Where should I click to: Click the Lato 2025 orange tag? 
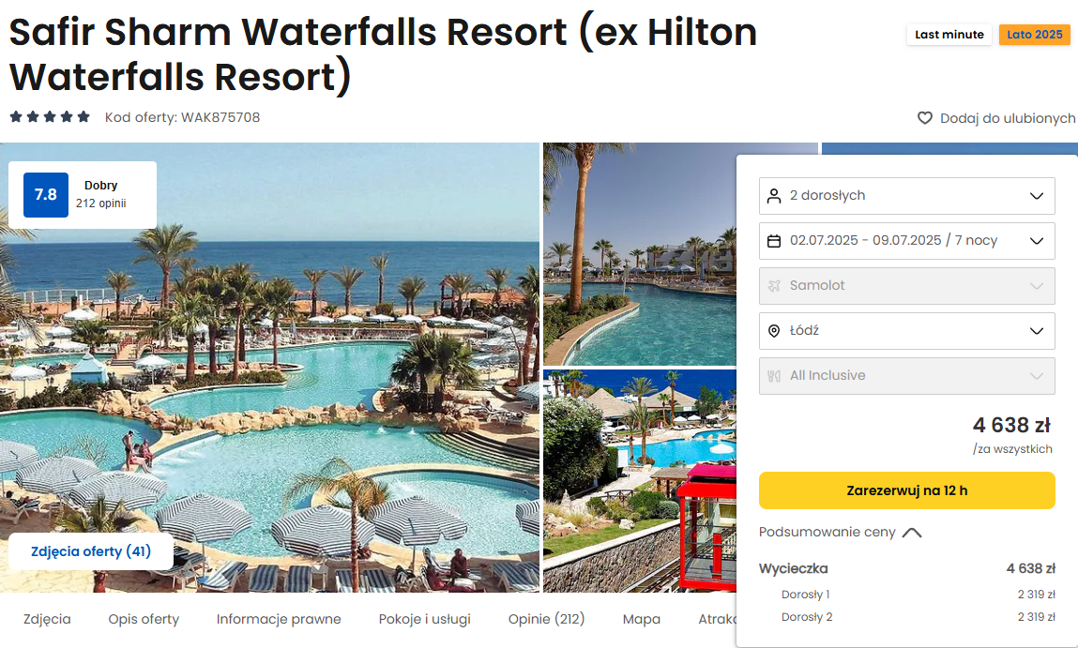(x=1035, y=35)
